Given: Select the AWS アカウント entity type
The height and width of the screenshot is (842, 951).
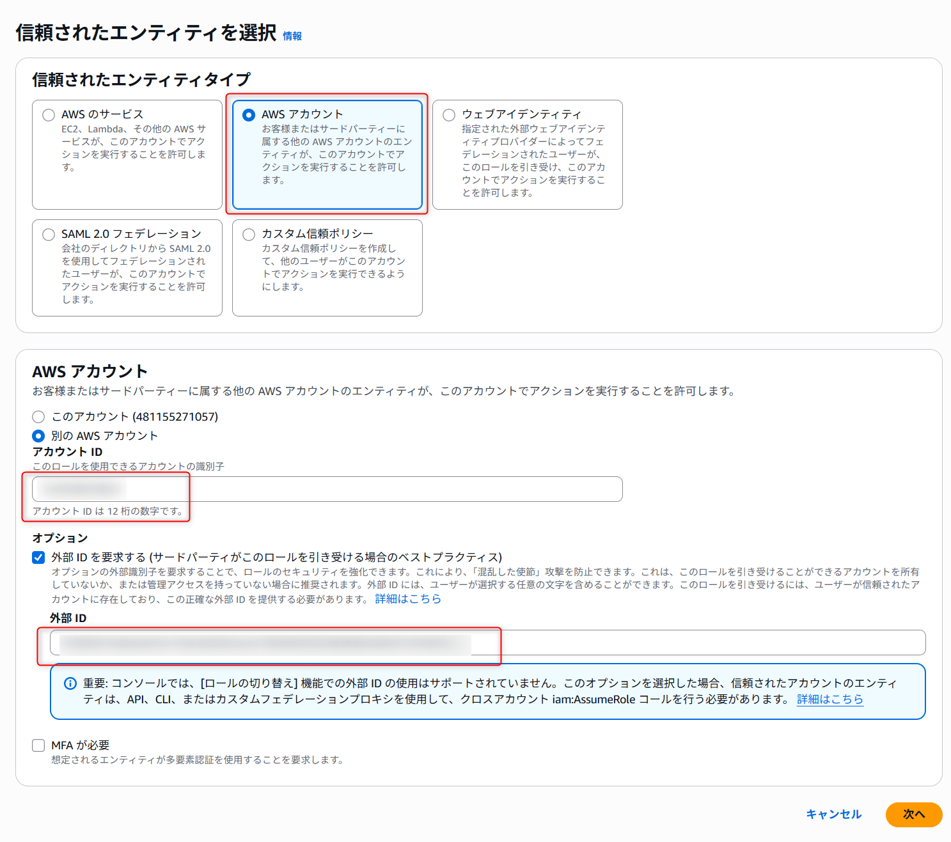Looking at the screenshot, I should (x=249, y=115).
